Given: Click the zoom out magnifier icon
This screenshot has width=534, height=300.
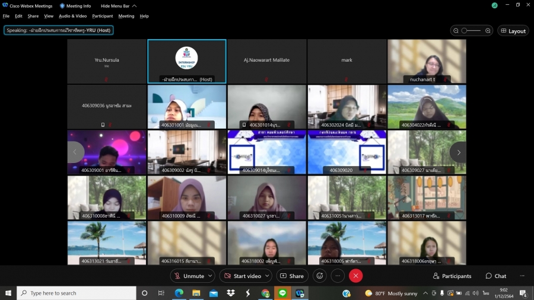Looking at the screenshot, I should coord(456,31).
